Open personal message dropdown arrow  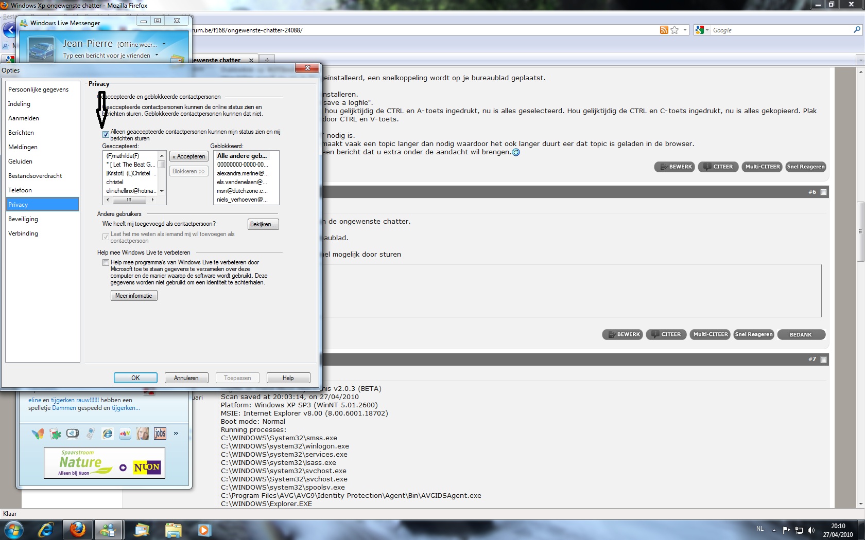157,55
